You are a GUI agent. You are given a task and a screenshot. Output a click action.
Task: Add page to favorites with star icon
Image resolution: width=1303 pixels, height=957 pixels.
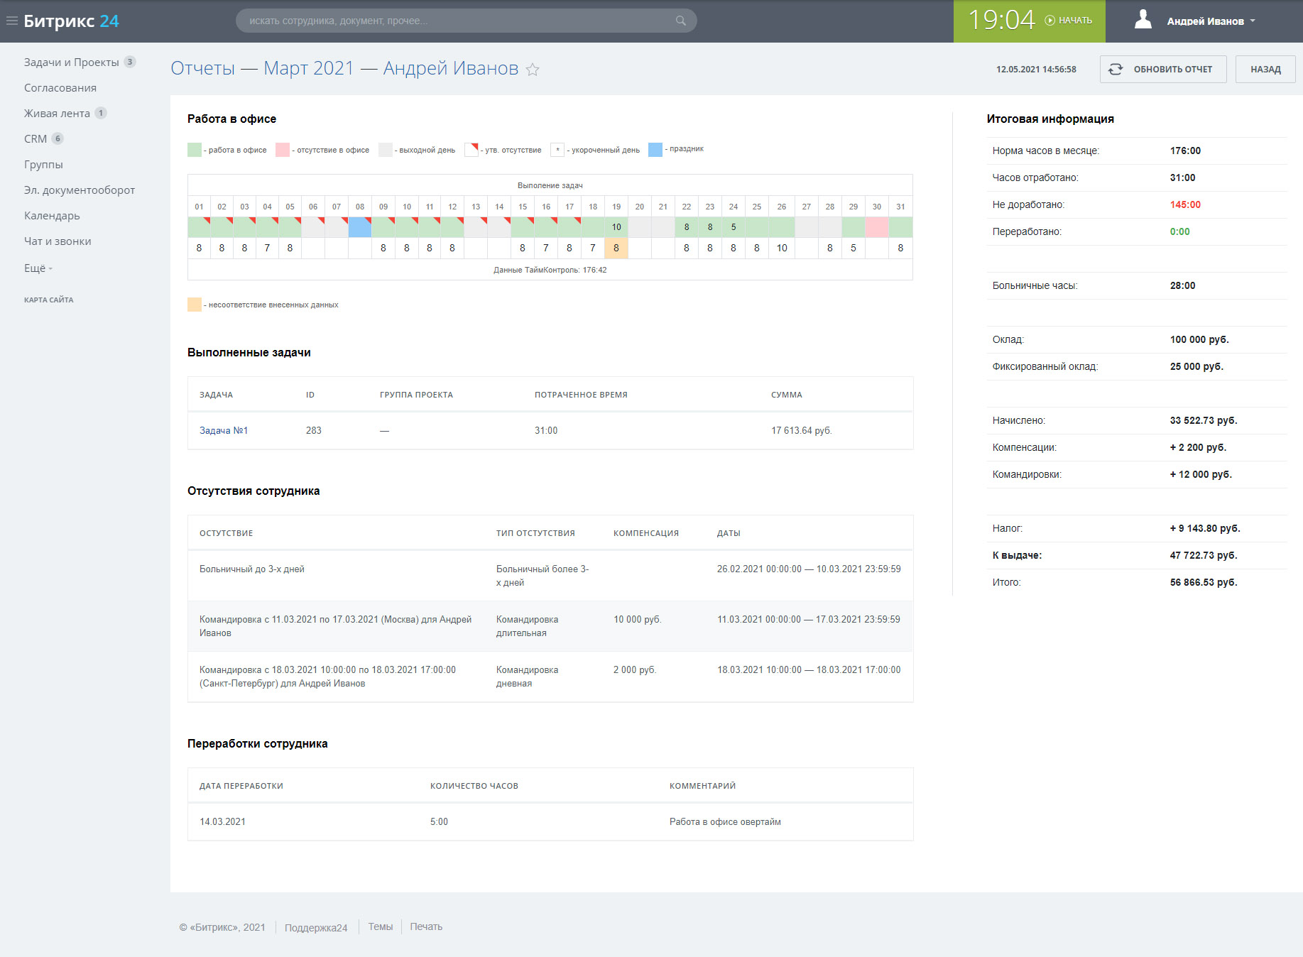pyautogui.click(x=533, y=70)
